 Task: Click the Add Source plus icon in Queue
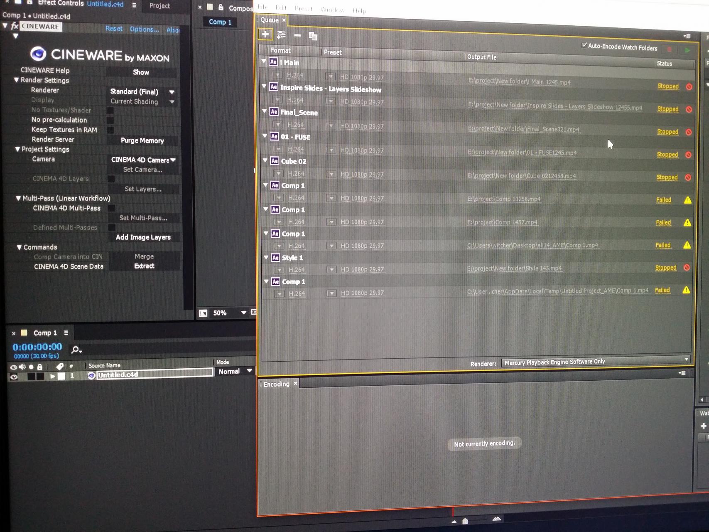pyautogui.click(x=265, y=34)
